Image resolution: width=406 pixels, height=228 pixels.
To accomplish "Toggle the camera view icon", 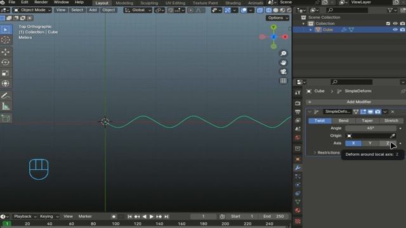I will (284, 72).
